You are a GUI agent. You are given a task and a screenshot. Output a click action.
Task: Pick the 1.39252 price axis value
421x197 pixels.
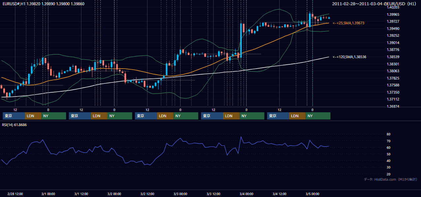pyautogui.click(x=393, y=35)
